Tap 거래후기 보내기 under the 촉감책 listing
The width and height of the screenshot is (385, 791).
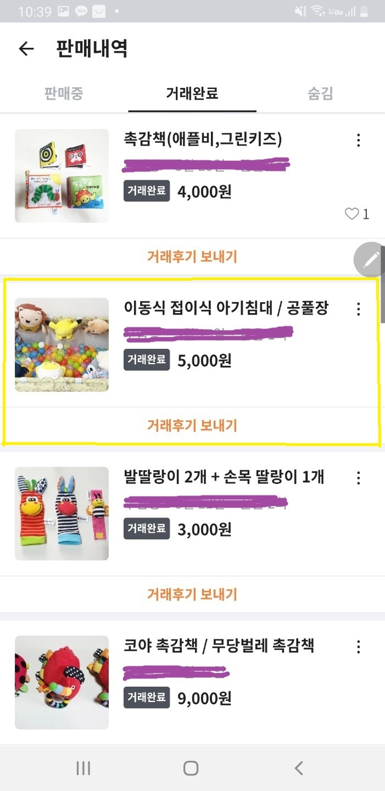click(x=191, y=257)
